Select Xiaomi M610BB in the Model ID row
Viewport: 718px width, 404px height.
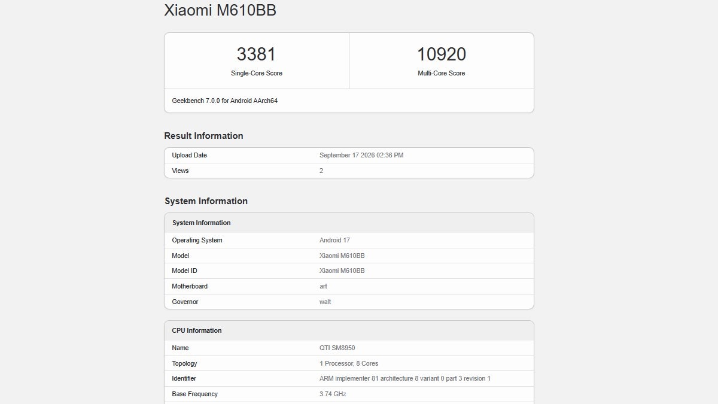[x=342, y=271]
